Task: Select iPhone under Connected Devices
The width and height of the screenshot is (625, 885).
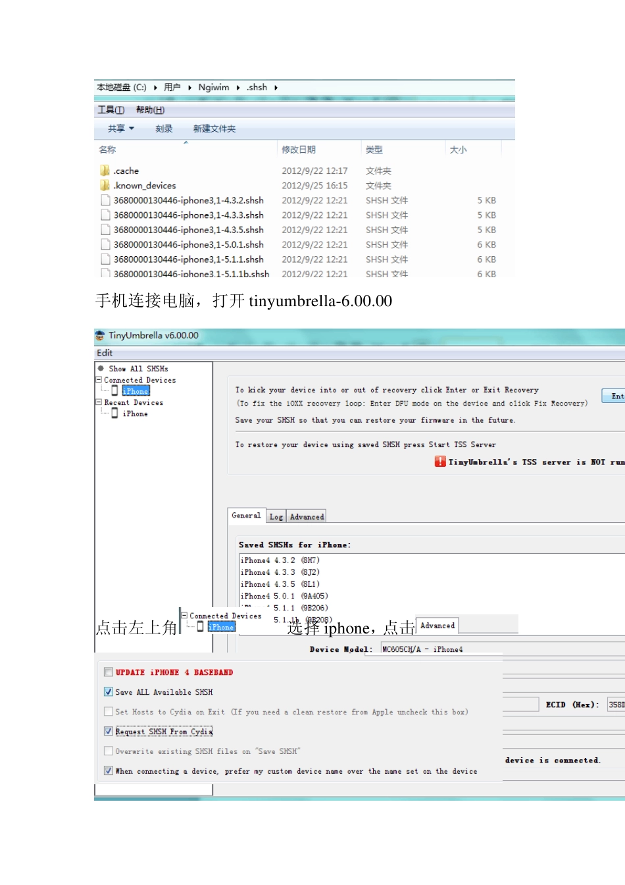Action: (x=136, y=391)
